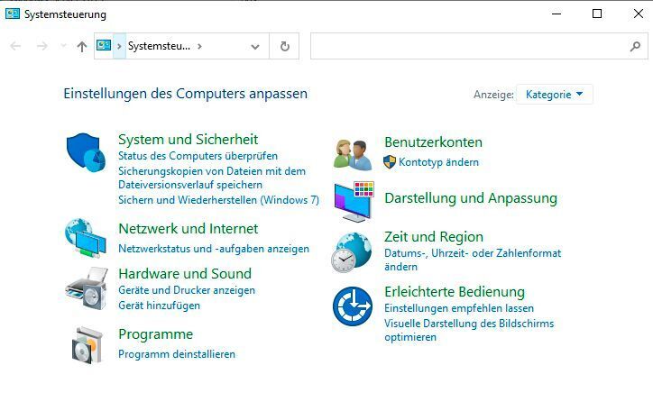Close the Systemsteuerung window
Screen dimensions: 653x420
click(x=638, y=14)
